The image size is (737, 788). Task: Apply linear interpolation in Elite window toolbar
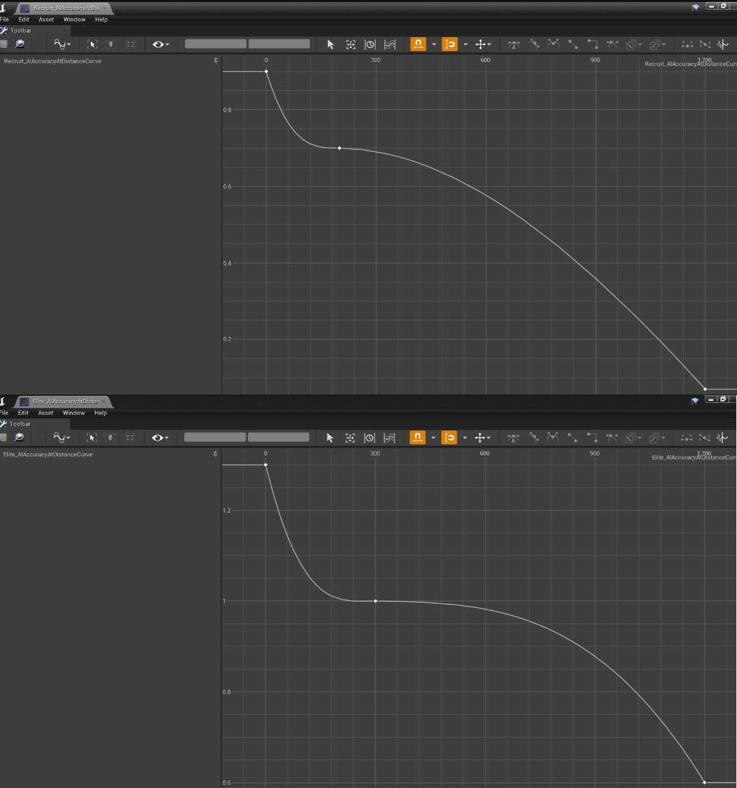click(x=572, y=437)
